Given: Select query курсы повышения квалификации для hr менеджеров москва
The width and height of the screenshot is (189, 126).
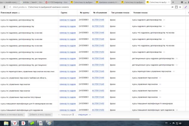Looking at the screenshot, I should [x=26, y=104].
